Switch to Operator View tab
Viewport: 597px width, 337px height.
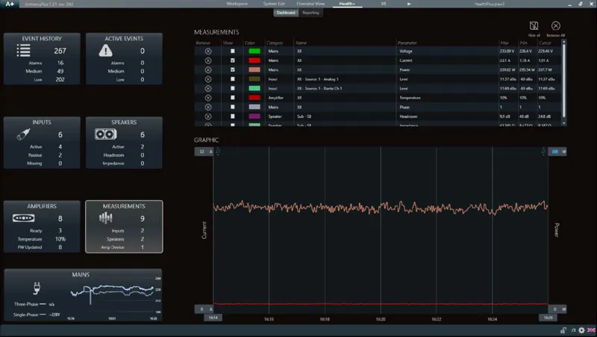[x=310, y=4]
